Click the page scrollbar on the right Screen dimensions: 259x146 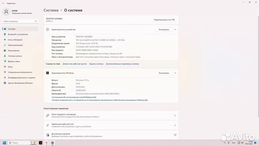(258, 66)
